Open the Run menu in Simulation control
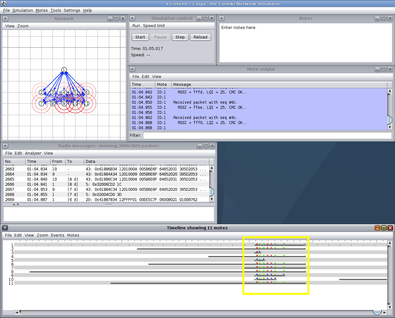Image resolution: width=395 pixels, height=318 pixels. click(x=136, y=26)
